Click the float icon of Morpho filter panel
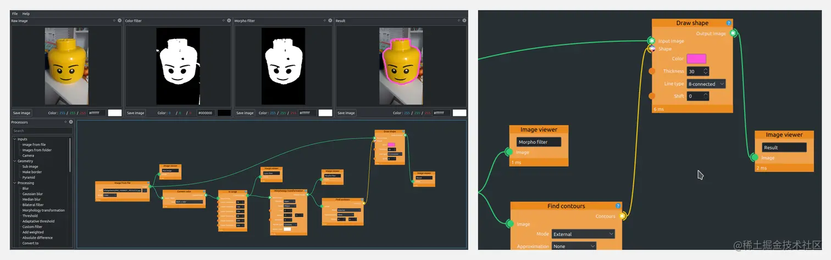This screenshot has width=831, height=260. tap(324, 20)
